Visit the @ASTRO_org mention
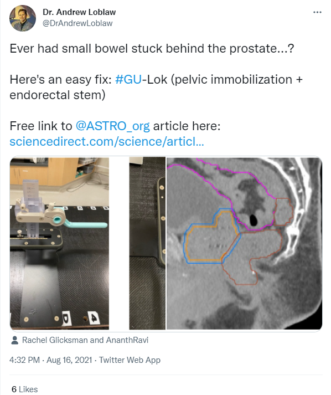331x395 pixels. [x=112, y=126]
